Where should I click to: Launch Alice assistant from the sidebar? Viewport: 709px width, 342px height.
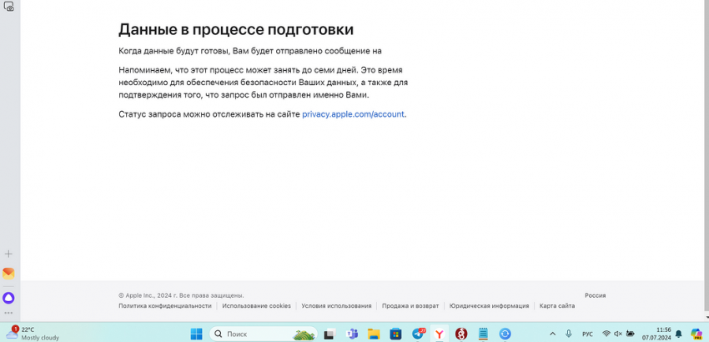click(x=9, y=298)
